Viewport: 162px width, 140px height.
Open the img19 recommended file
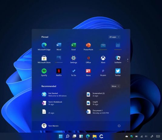(92, 103)
